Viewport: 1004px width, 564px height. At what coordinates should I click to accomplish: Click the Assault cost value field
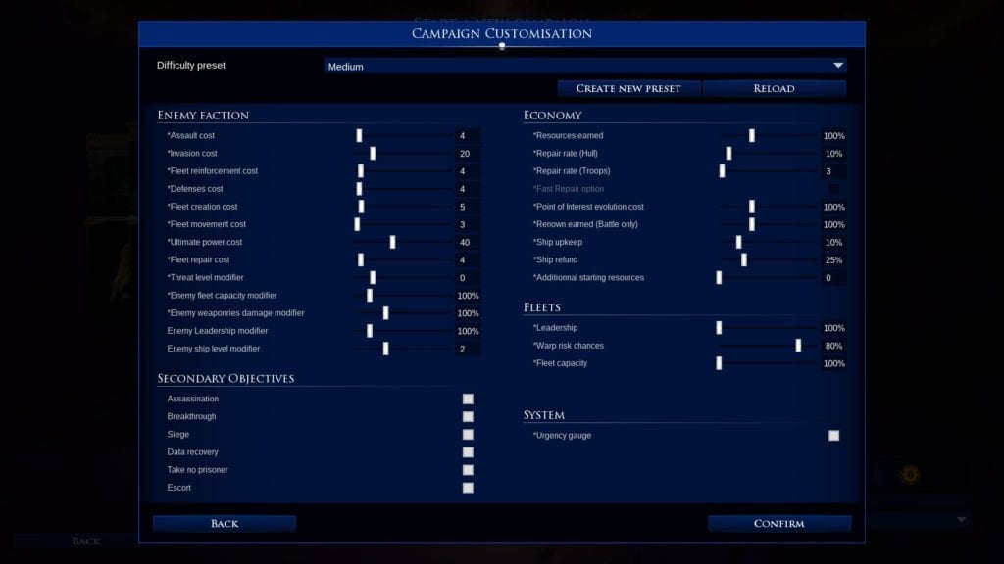(467, 135)
